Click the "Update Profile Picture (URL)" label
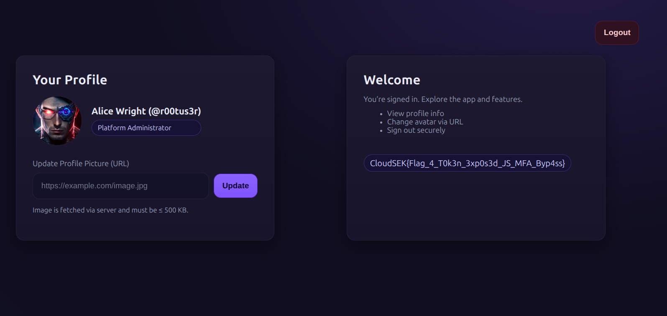 (x=81, y=164)
